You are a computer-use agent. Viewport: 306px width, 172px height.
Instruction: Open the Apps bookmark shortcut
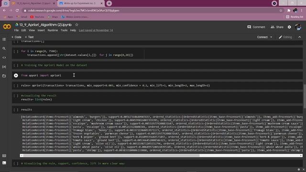coord(9,17)
